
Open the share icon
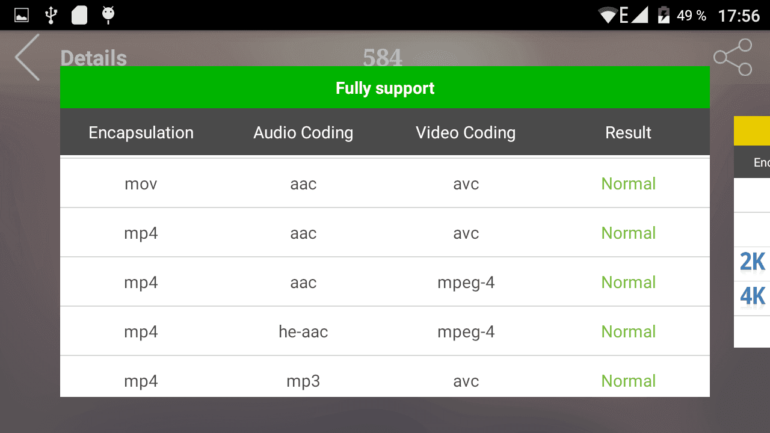pos(733,57)
